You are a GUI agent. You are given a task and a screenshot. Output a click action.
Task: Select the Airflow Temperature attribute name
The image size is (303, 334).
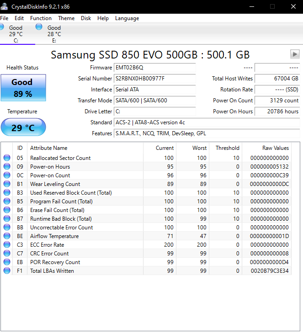[54, 236]
